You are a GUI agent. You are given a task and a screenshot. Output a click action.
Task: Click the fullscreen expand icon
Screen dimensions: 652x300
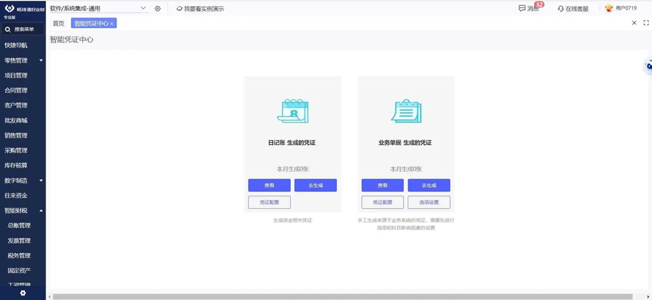646,23
